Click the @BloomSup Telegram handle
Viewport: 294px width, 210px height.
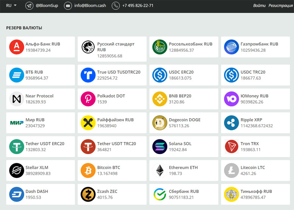tap(47, 6)
